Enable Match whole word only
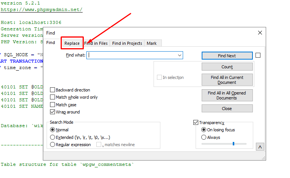The width and height of the screenshot is (290, 178). (x=53, y=97)
